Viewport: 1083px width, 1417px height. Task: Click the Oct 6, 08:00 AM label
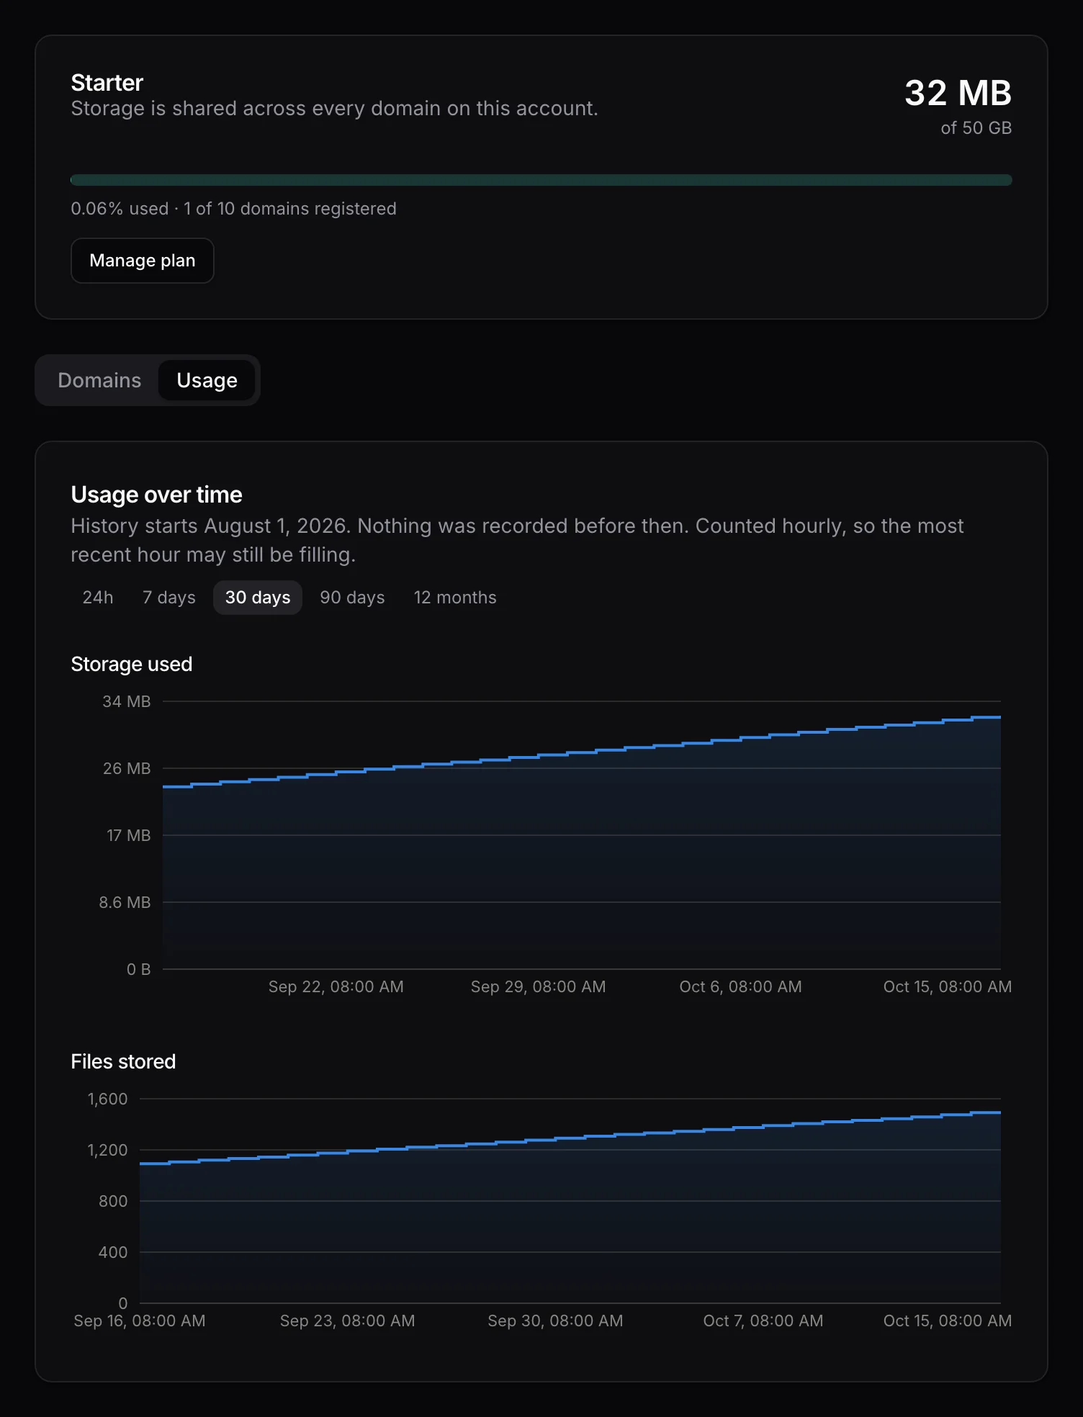pyautogui.click(x=740, y=986)
